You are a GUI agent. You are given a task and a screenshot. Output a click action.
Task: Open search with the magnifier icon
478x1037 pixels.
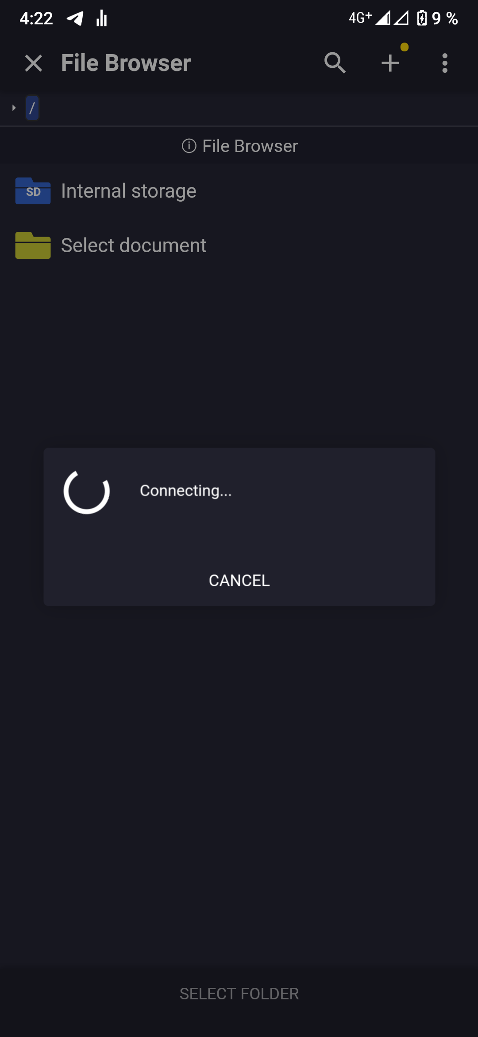(x=335, y=63)
